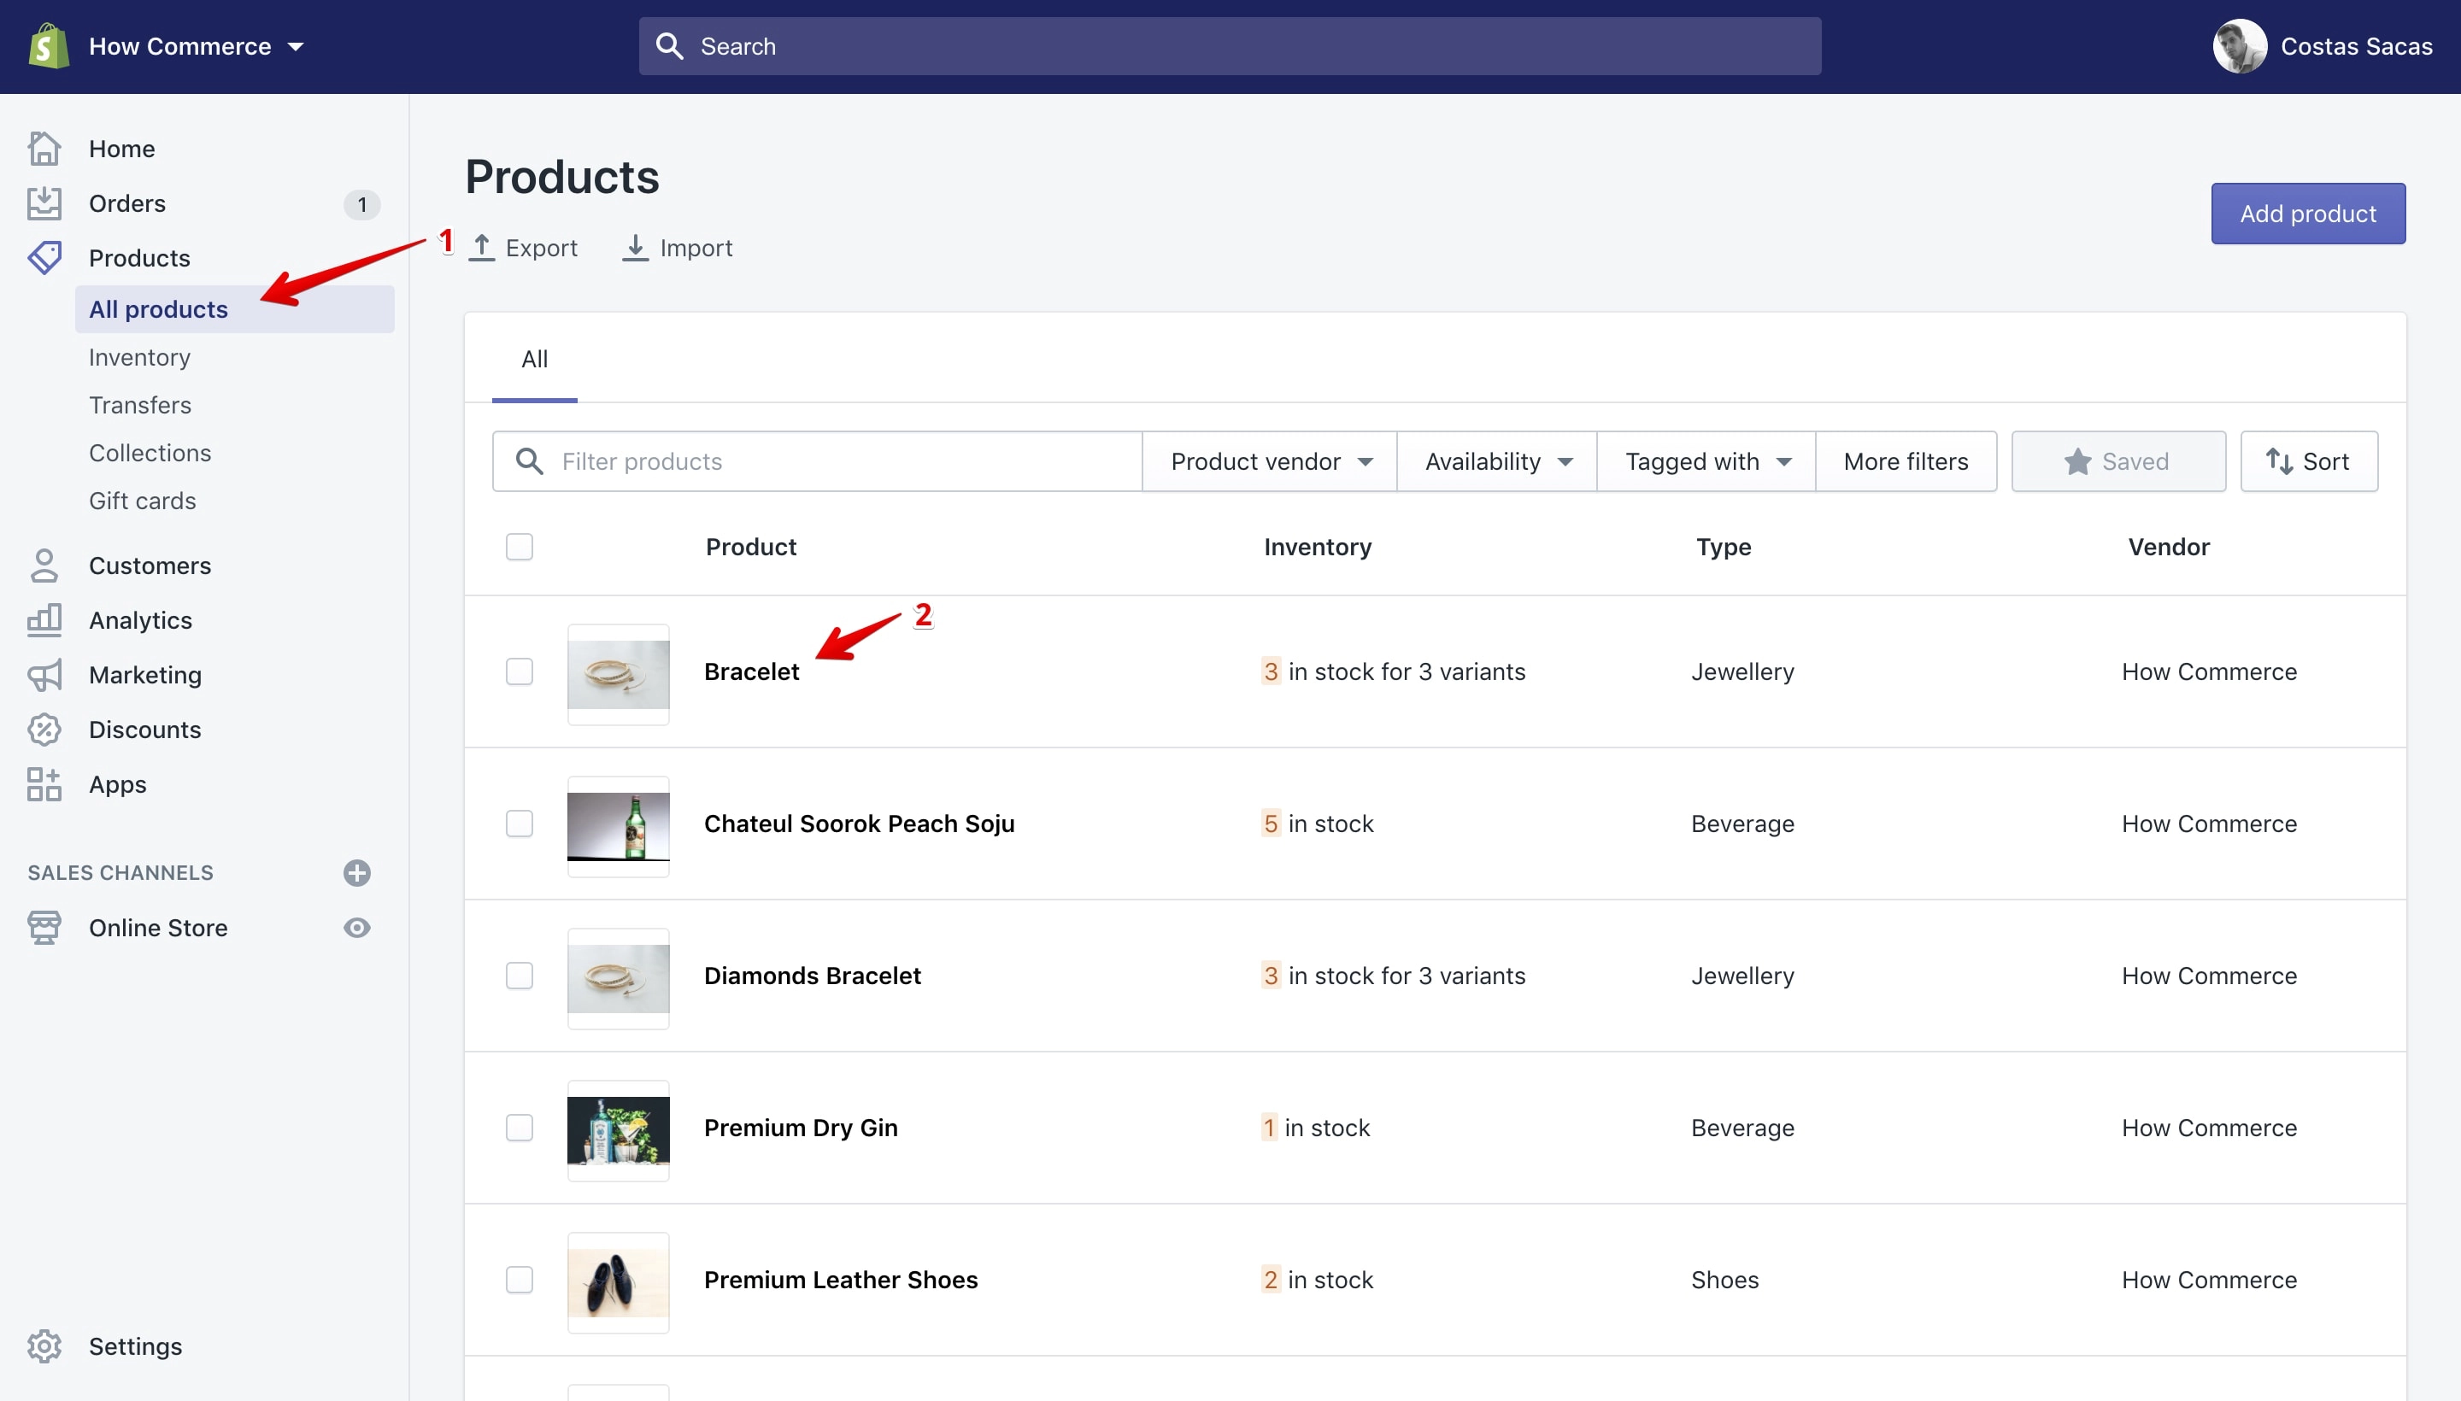Check the Premium Dry Gin checkbox
2461x1401 pixels.
point(520,1128)
